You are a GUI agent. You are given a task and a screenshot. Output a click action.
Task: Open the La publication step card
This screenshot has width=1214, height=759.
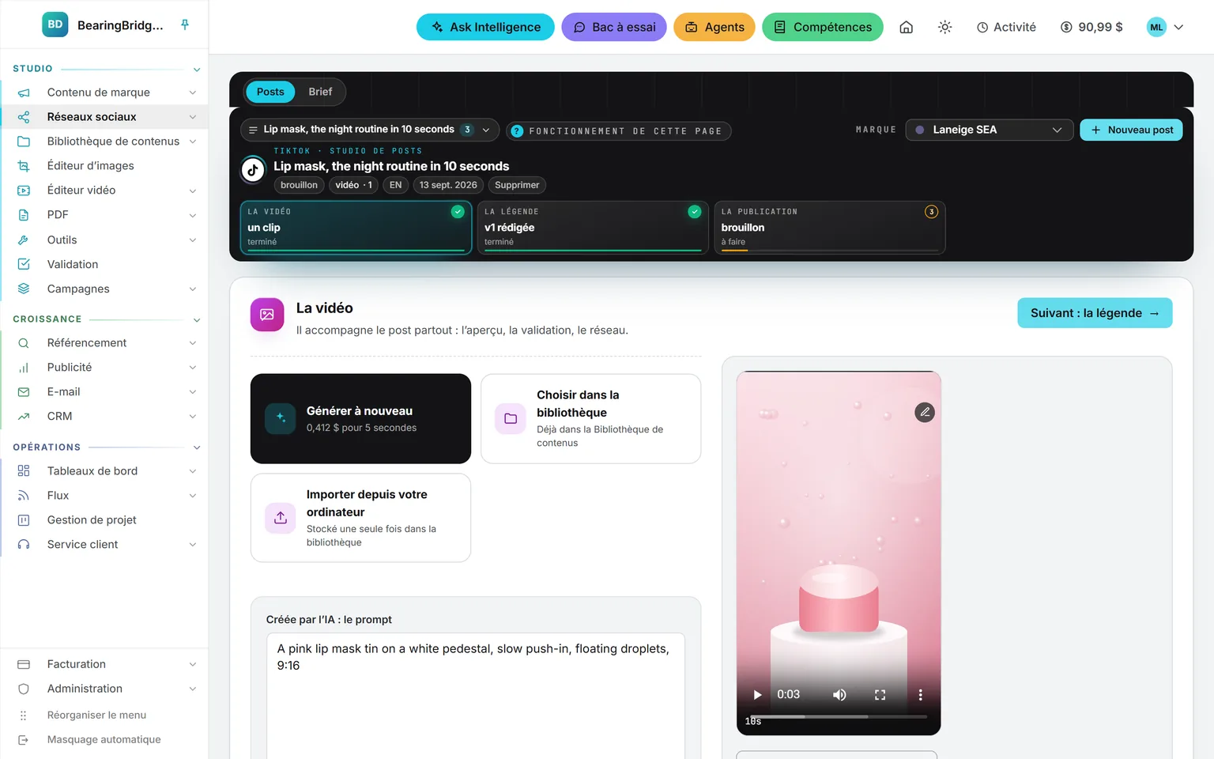point(829,228)
